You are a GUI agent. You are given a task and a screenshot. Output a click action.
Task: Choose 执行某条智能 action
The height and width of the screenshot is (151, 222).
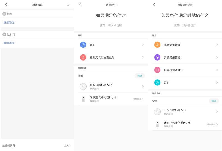click(x=185, y=45)
